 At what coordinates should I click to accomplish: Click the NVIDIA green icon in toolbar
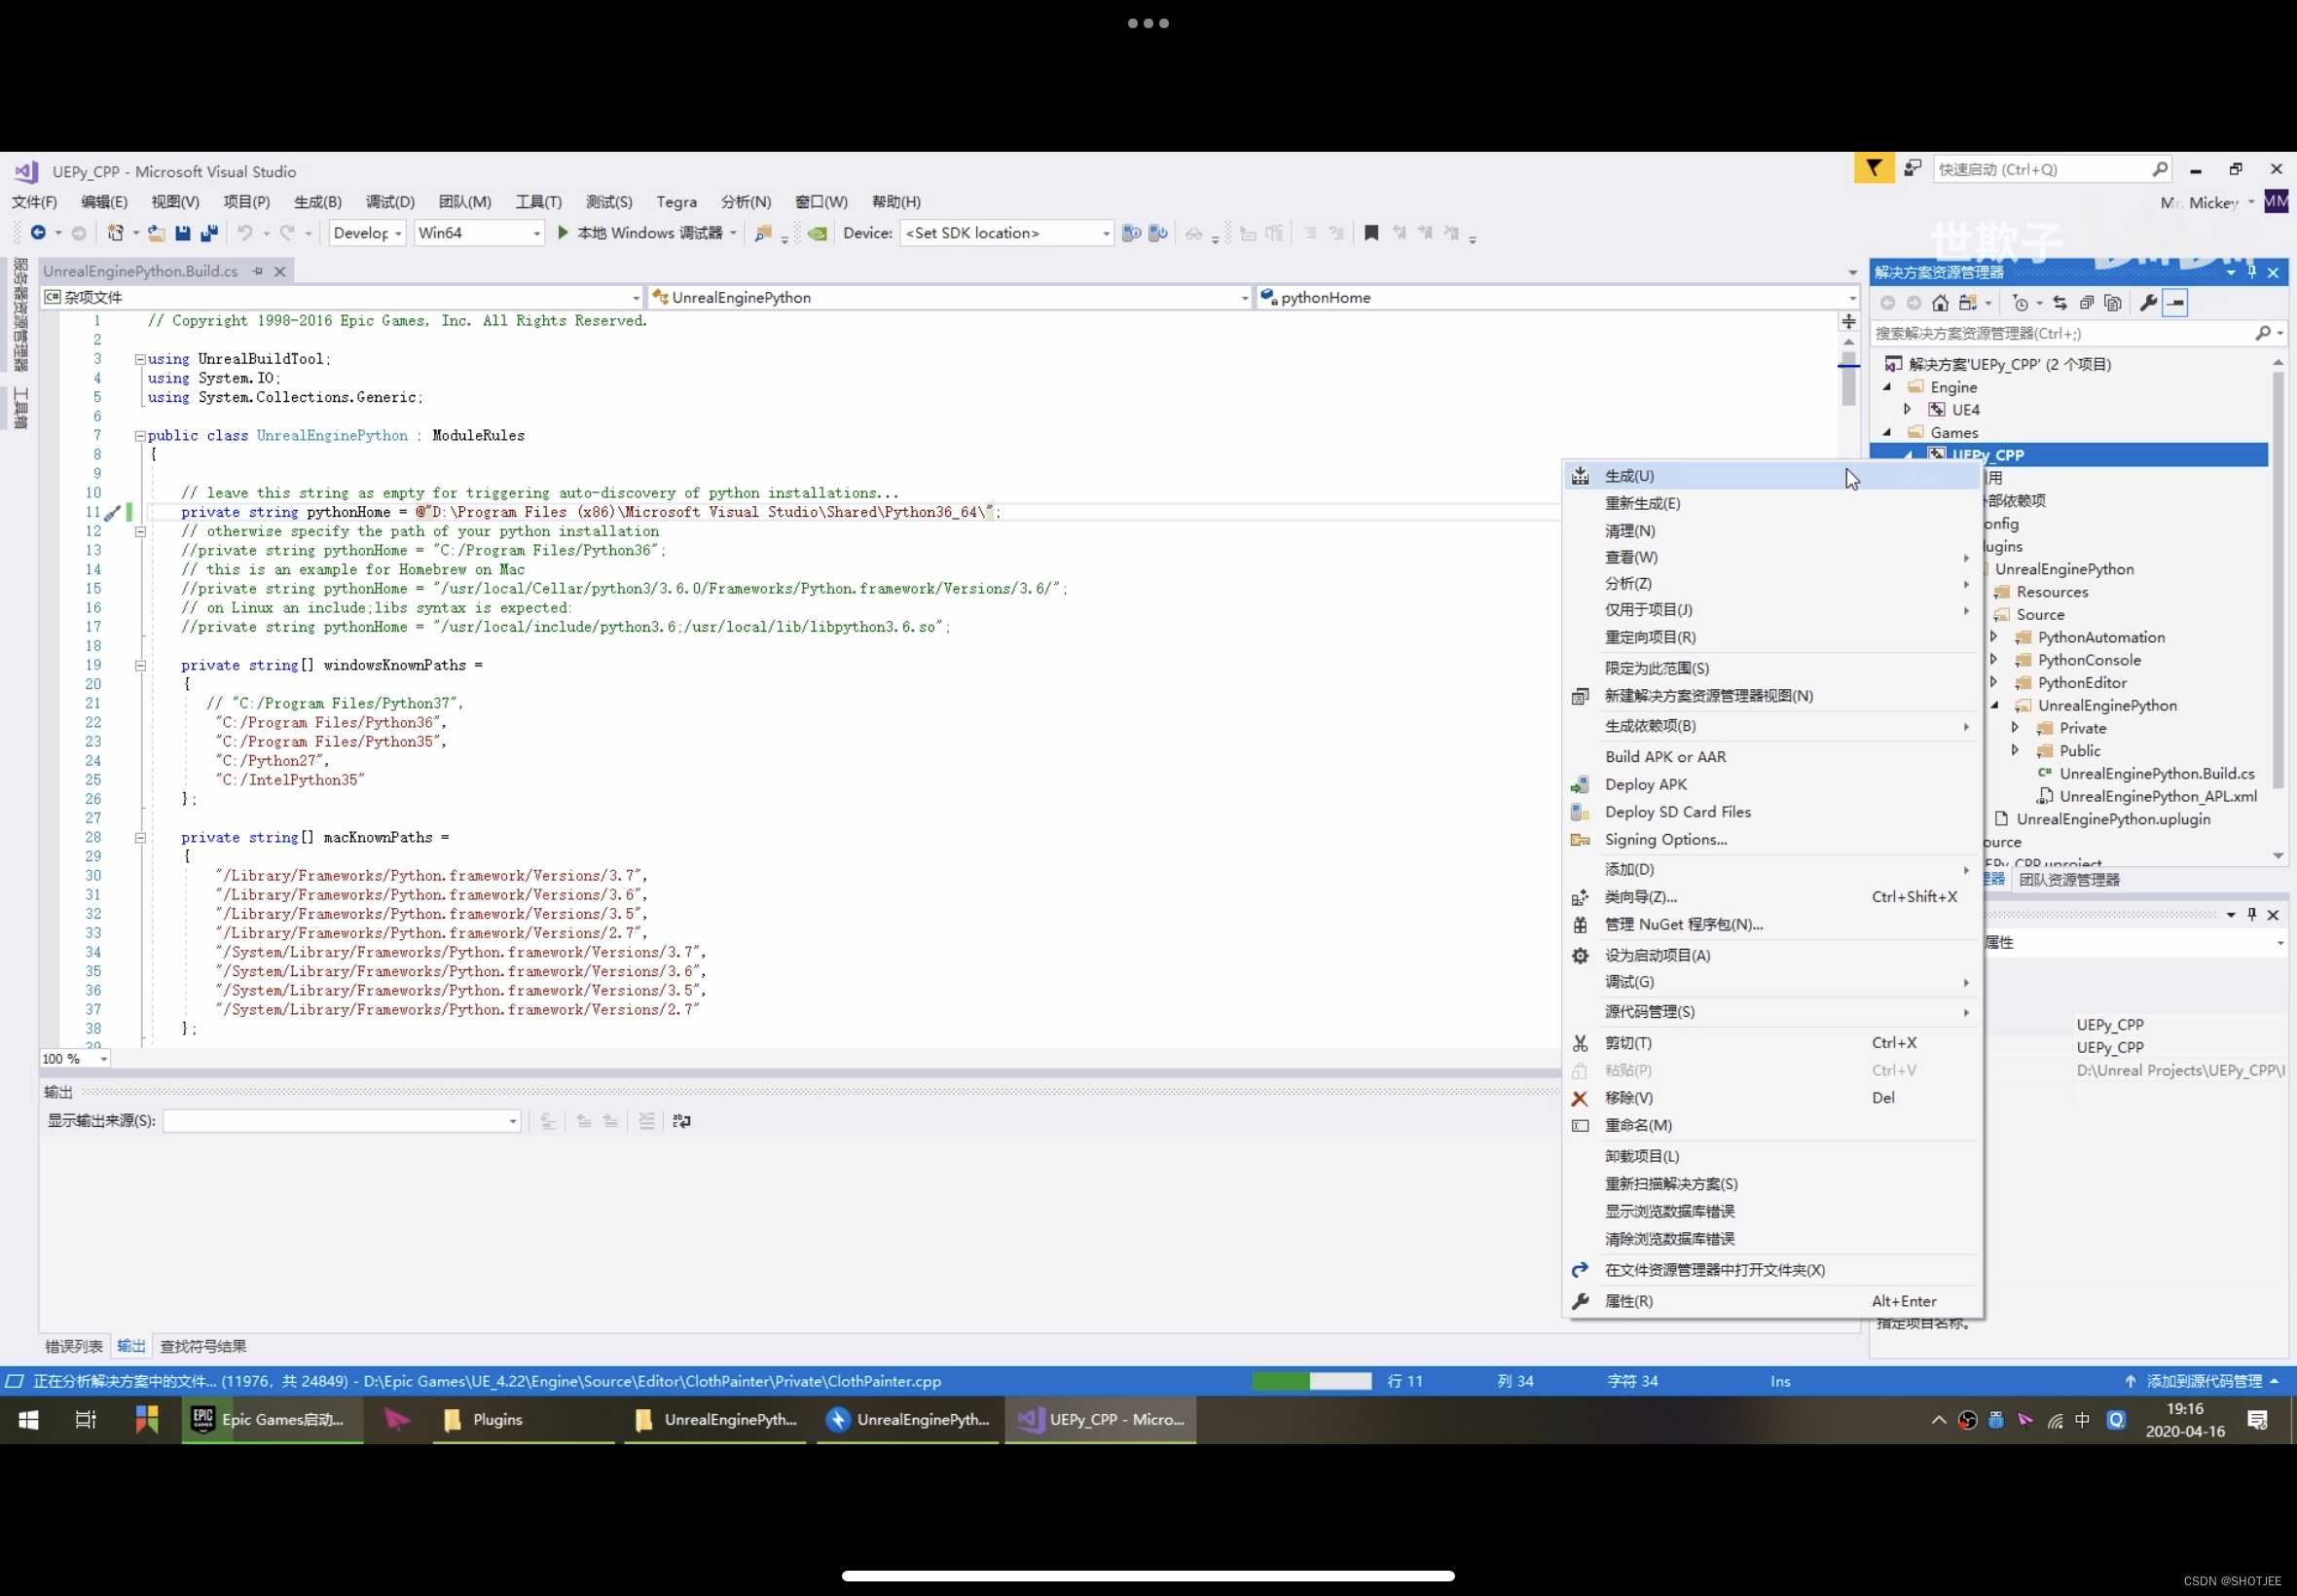(818, 233)
